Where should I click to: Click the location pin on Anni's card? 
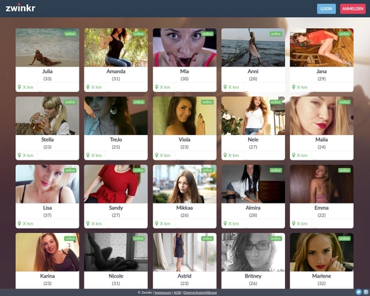click(x=225, y=87)
